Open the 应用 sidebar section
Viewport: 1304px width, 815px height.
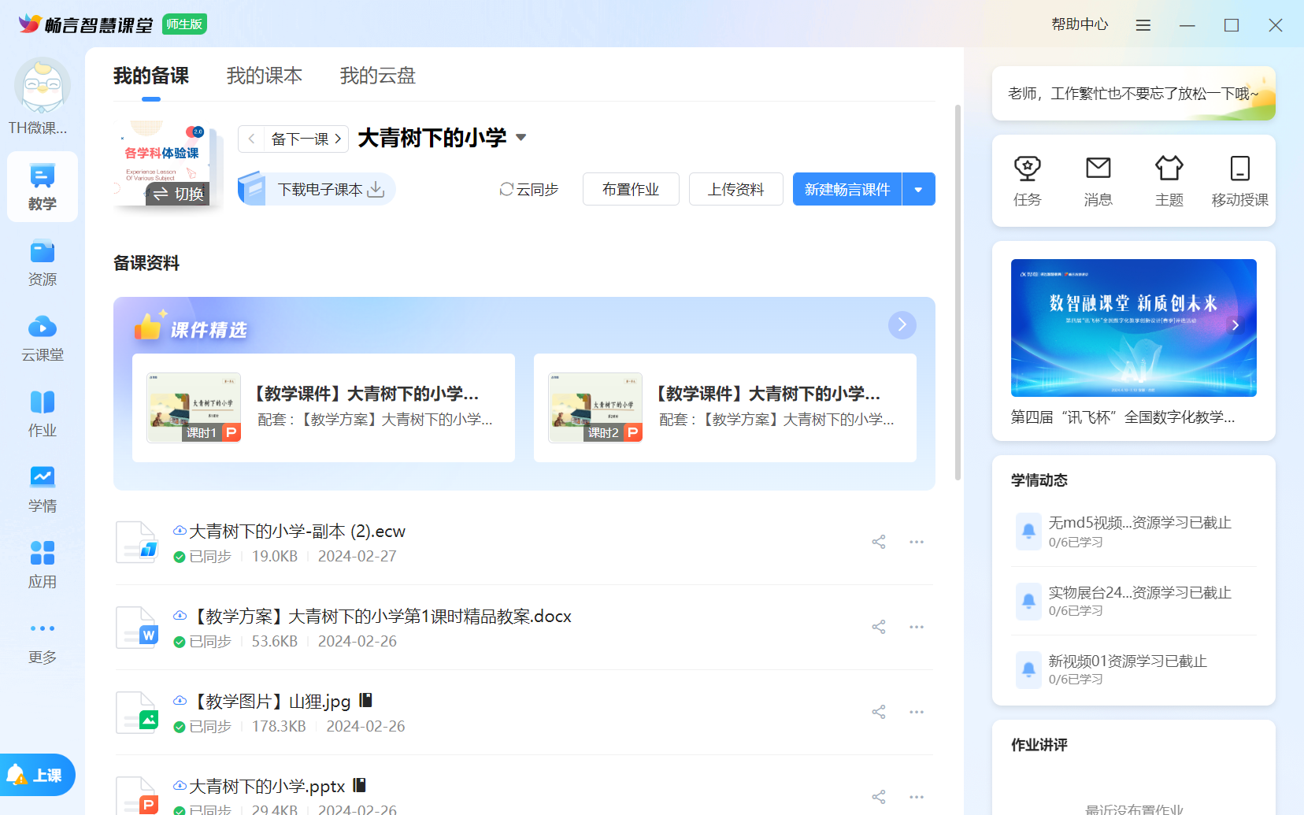click(x=43, y=565)
